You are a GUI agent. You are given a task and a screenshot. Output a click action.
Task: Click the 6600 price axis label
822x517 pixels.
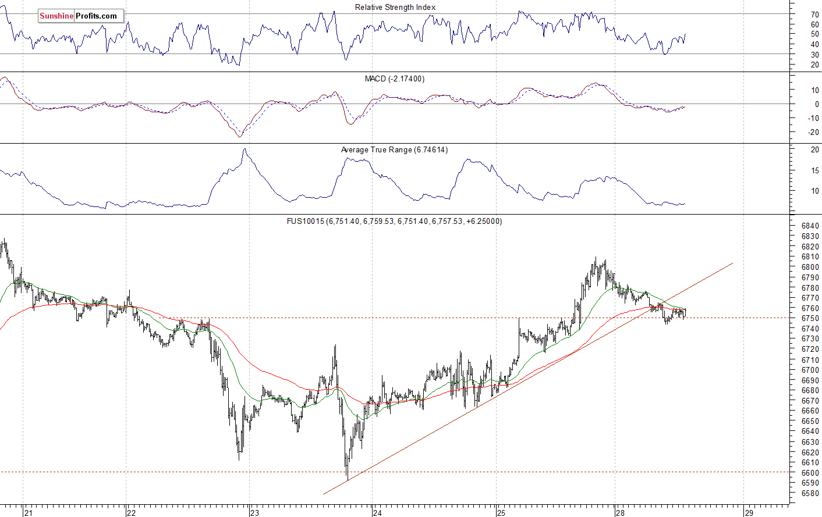coord(810,472)
